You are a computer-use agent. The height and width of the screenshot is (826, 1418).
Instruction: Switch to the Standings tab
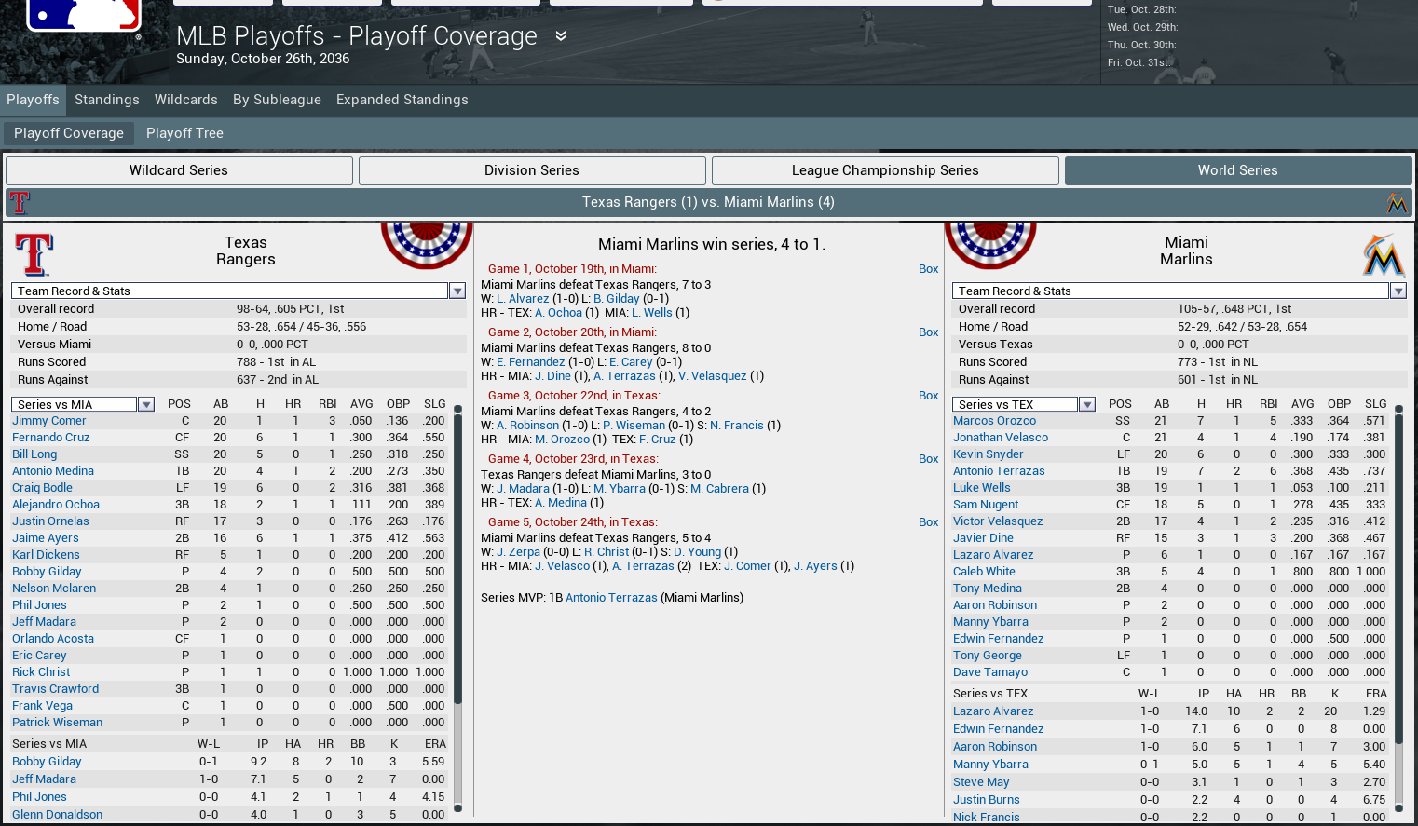(106, 100)
